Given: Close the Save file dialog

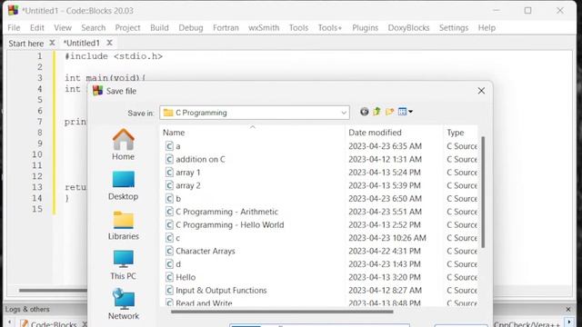Looking at the screenshot, I should click(481, 91).
